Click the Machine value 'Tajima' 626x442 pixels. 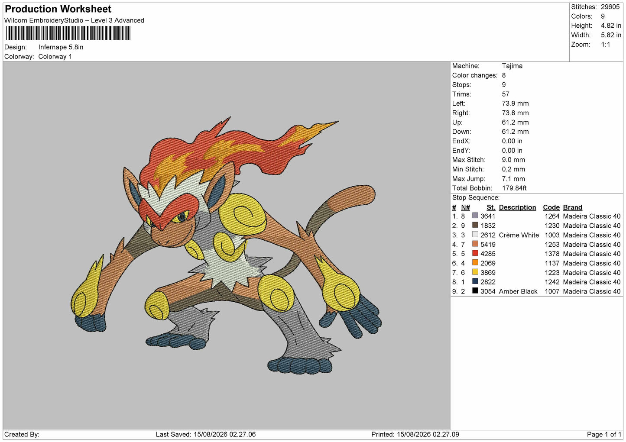[512, 66]
